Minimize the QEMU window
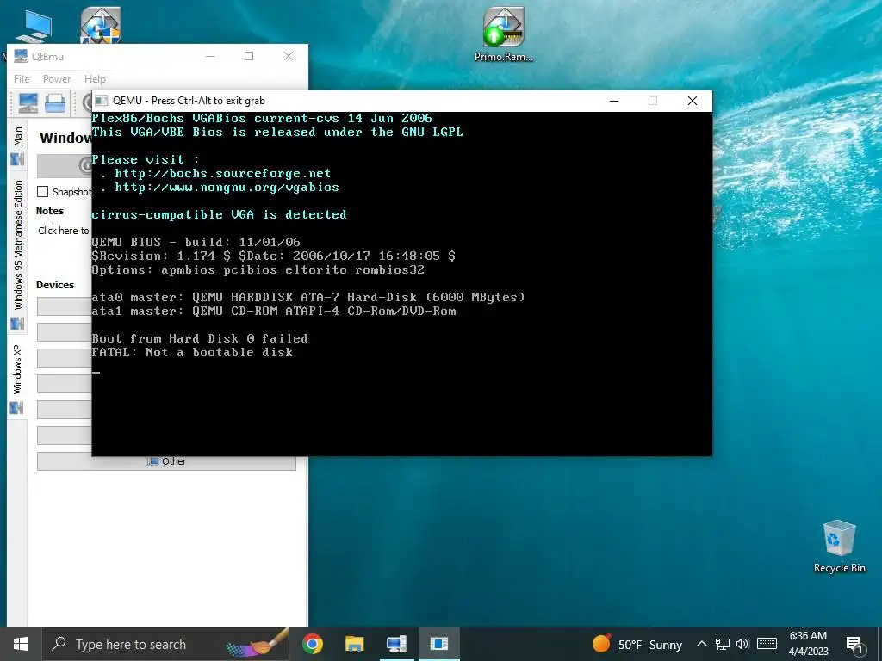The width and height of the screenshot is (882, 661). (x=614, y=101)
